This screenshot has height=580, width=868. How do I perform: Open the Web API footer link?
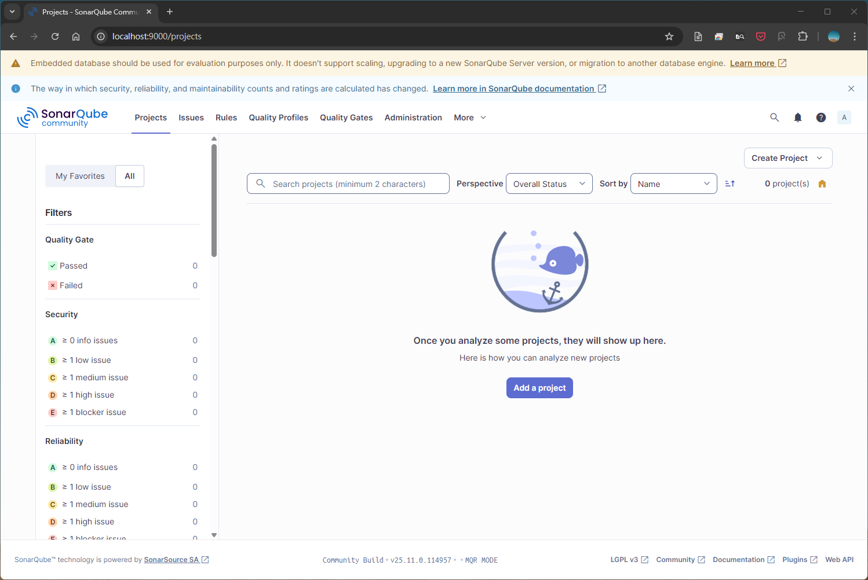click(x=839, y=560)
